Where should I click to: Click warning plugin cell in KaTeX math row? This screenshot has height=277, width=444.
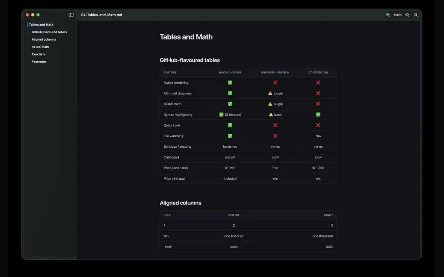pos(275,104)
